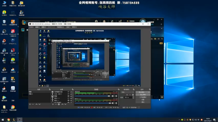Open Origin desktop shortcut

[4, 42]
